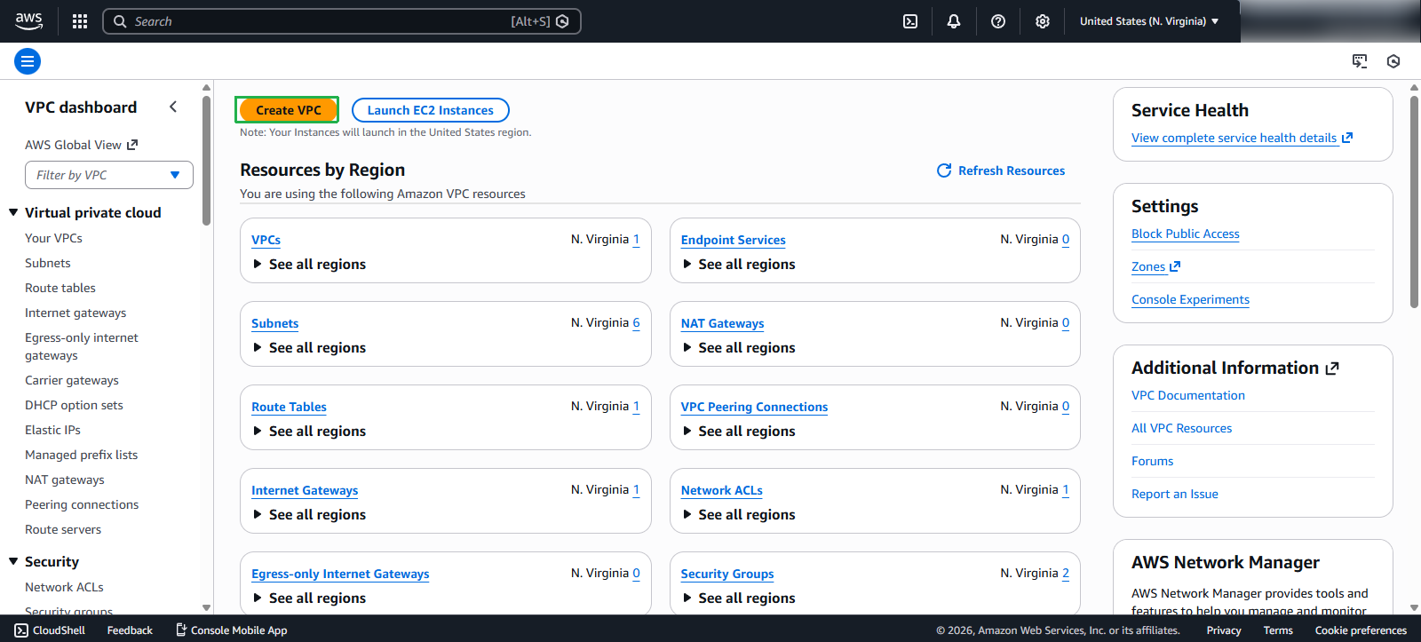The height and width of the screenshot is (642, 1421).
Task: Expand See all regions under Security Groups
Action: [x=739, y=598]
